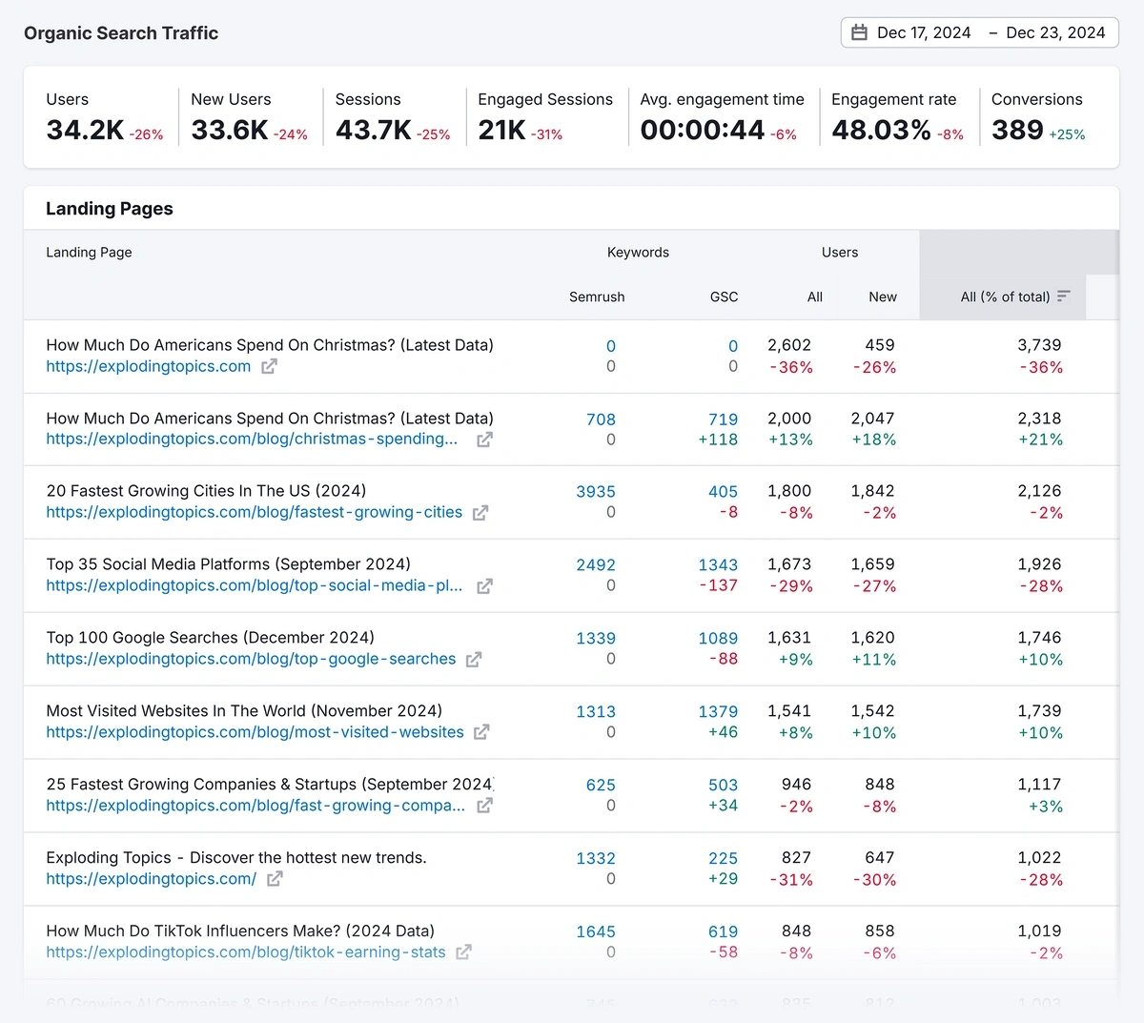Open the calendar date range picker icon
This screenshot has width=1144, height=1023.
pos(859,32)
